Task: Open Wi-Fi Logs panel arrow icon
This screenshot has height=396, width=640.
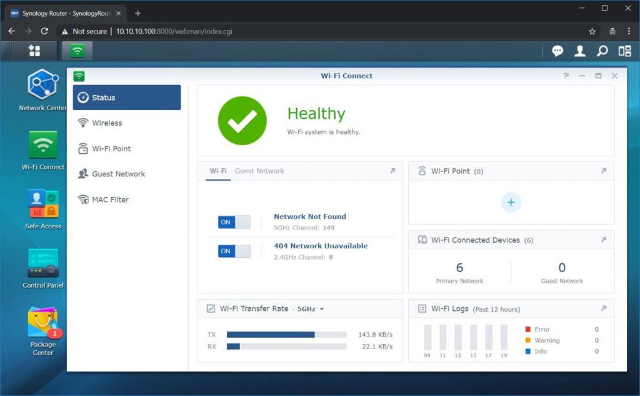Action: 604,308
